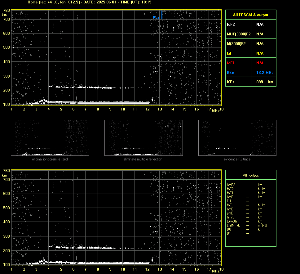Click the Rome date and time title
The height and width of the screenshot is (274, 300).
[x=89, y=2]
